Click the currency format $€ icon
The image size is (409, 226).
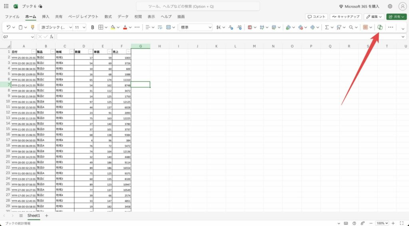218,27
